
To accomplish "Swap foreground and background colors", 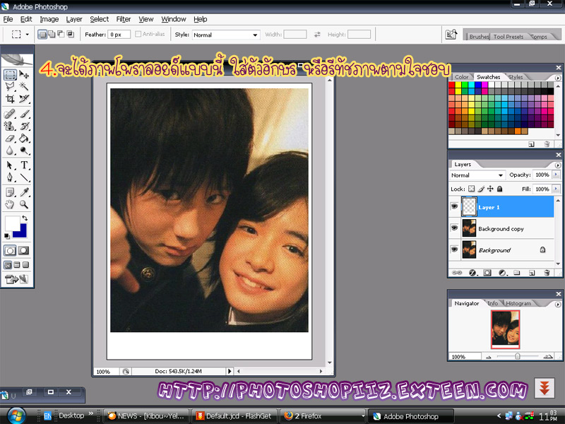I will [25, 218].
